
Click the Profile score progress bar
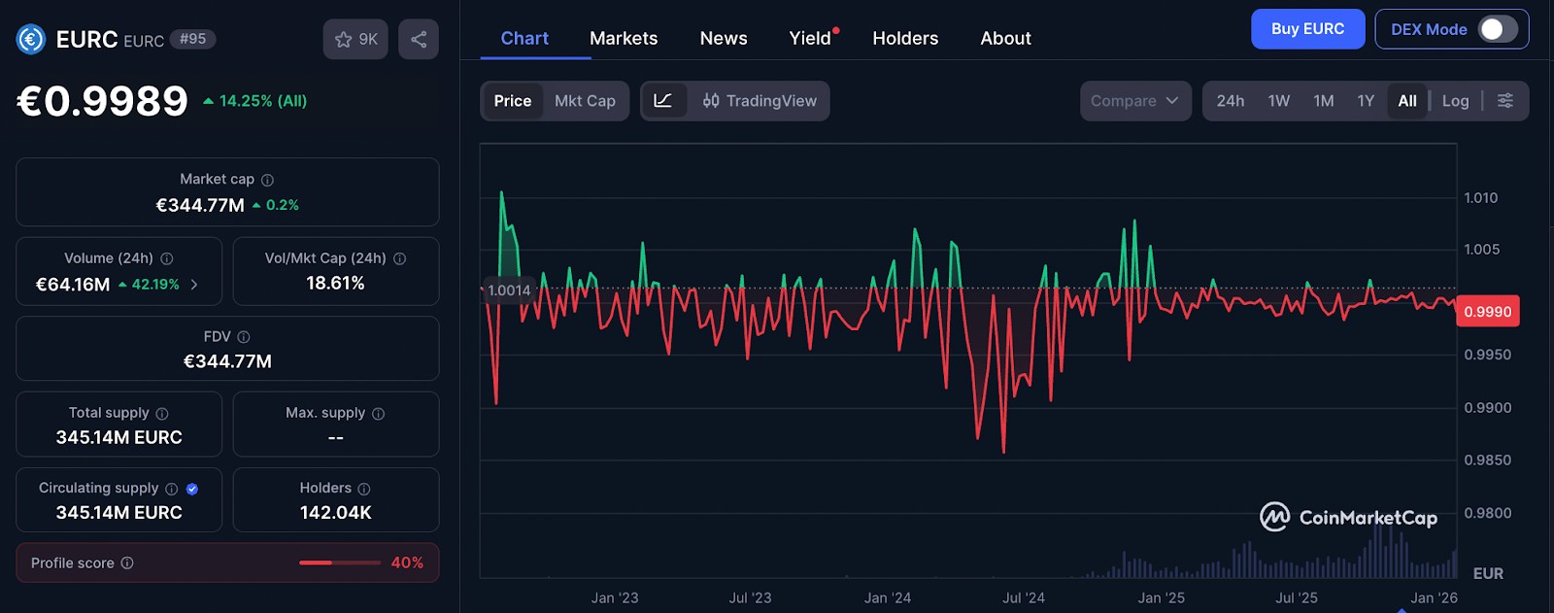coord(340,562)
